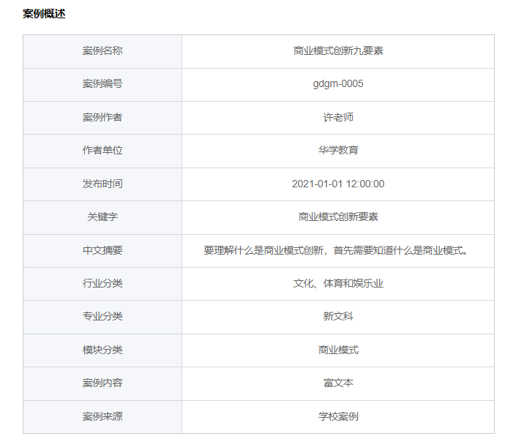516x447 pixels.
Task: Click the 专业分类 label cell
Action: click(x=102, y=317)
